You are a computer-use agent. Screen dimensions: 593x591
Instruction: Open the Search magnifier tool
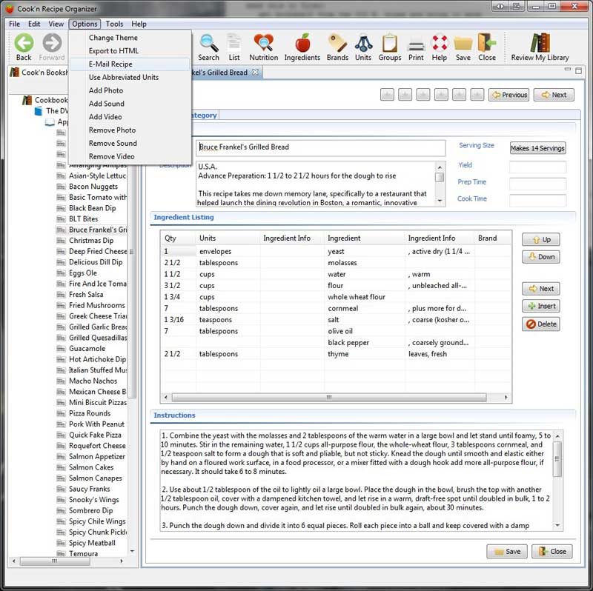[x=209, y=43]
